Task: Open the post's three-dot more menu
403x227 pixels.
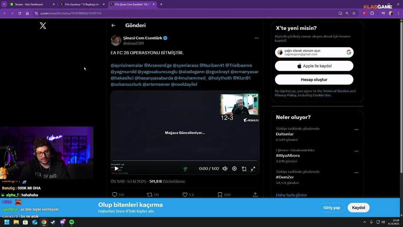Action: [x=257, y=38]
